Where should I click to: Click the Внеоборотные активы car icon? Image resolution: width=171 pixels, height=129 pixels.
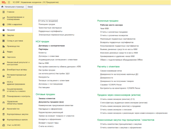coord(4,70)
